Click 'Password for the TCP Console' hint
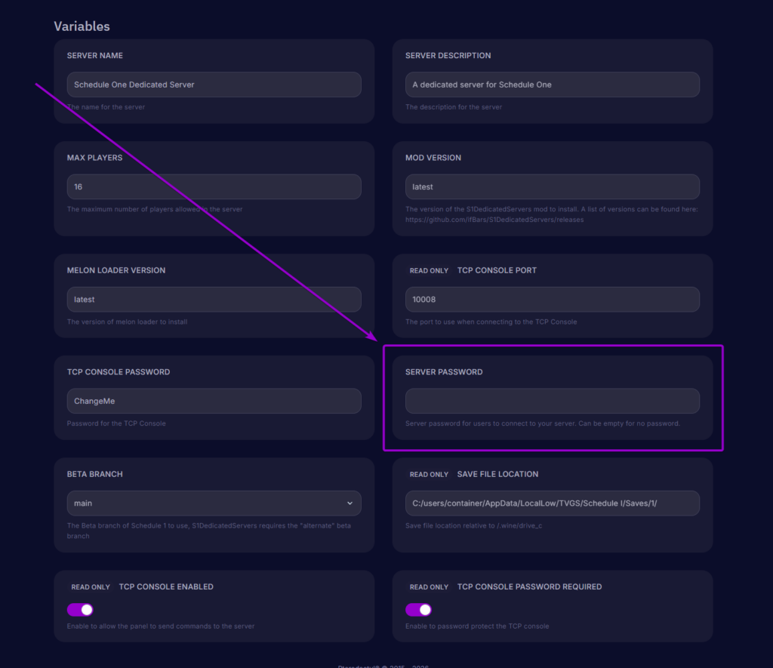This screenshot has width=773, height=668. pyautogui.click(x=116, y=423)
